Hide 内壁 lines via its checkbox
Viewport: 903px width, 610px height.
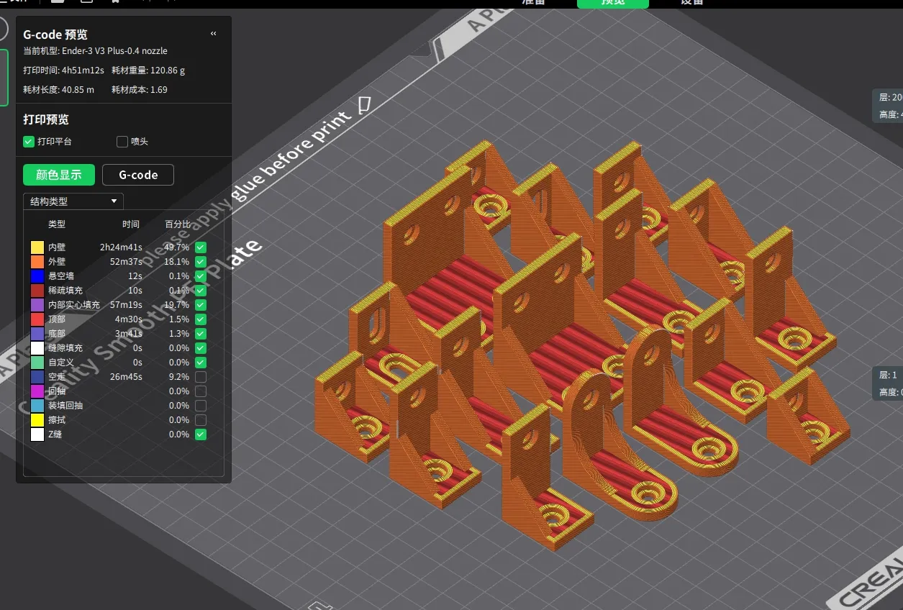click(201, 247)
